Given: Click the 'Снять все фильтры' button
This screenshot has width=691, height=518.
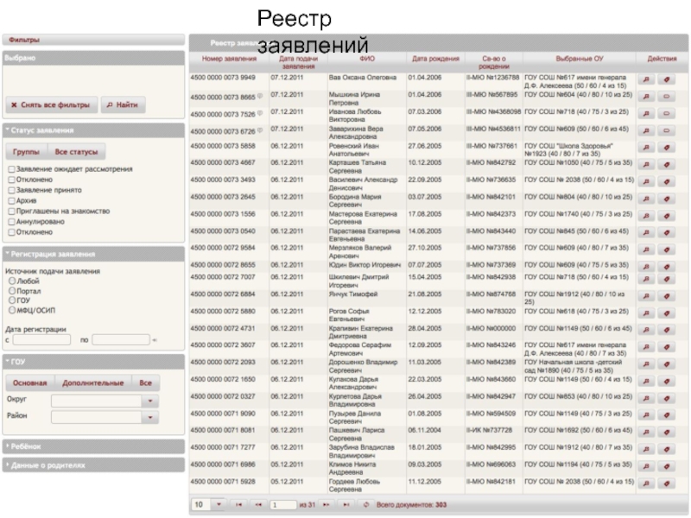Looking at the screenshot, I should coord(49,105).
